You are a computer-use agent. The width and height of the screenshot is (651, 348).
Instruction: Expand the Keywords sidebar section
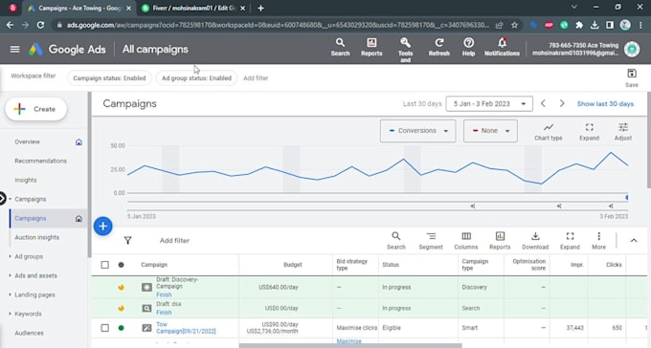coord(10,314)
